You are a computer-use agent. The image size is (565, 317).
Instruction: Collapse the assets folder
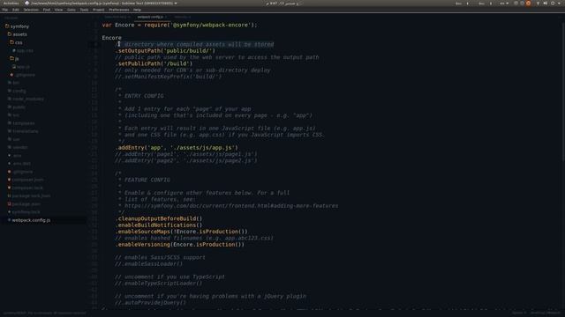pos(19,34)
